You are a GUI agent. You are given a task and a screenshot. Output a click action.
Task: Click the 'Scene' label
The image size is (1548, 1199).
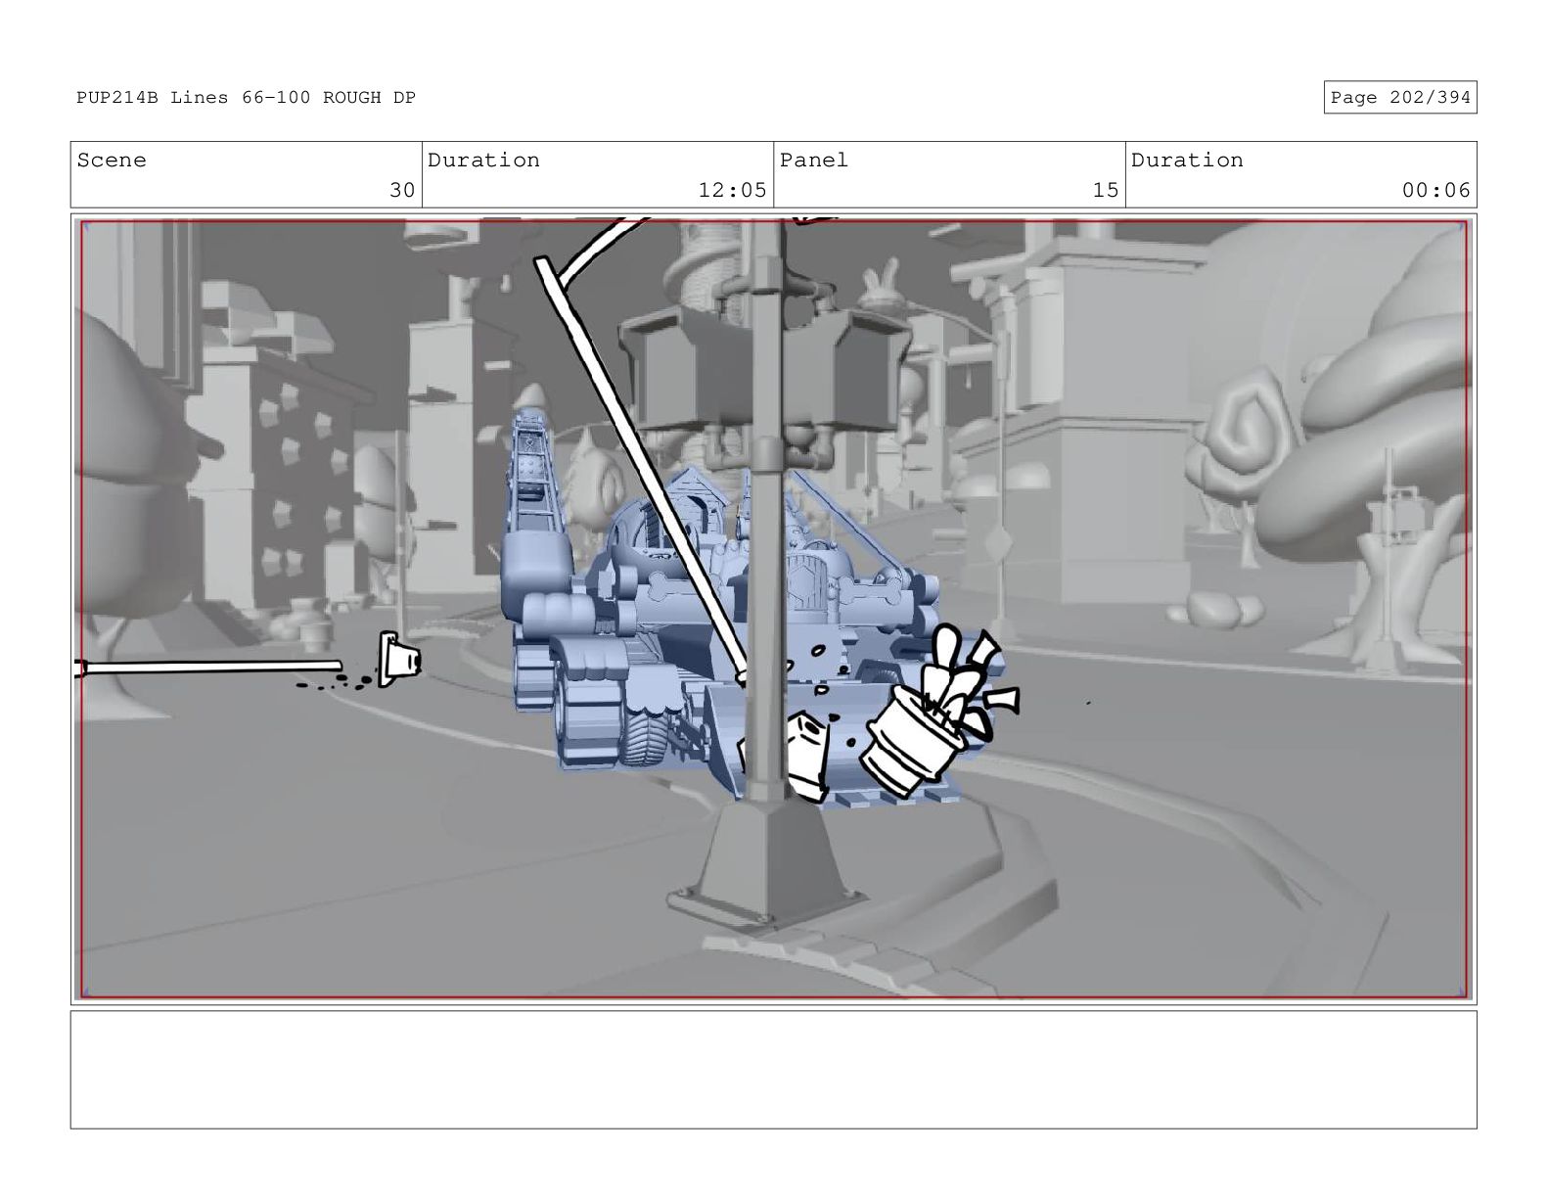click(x=112, y=160)
